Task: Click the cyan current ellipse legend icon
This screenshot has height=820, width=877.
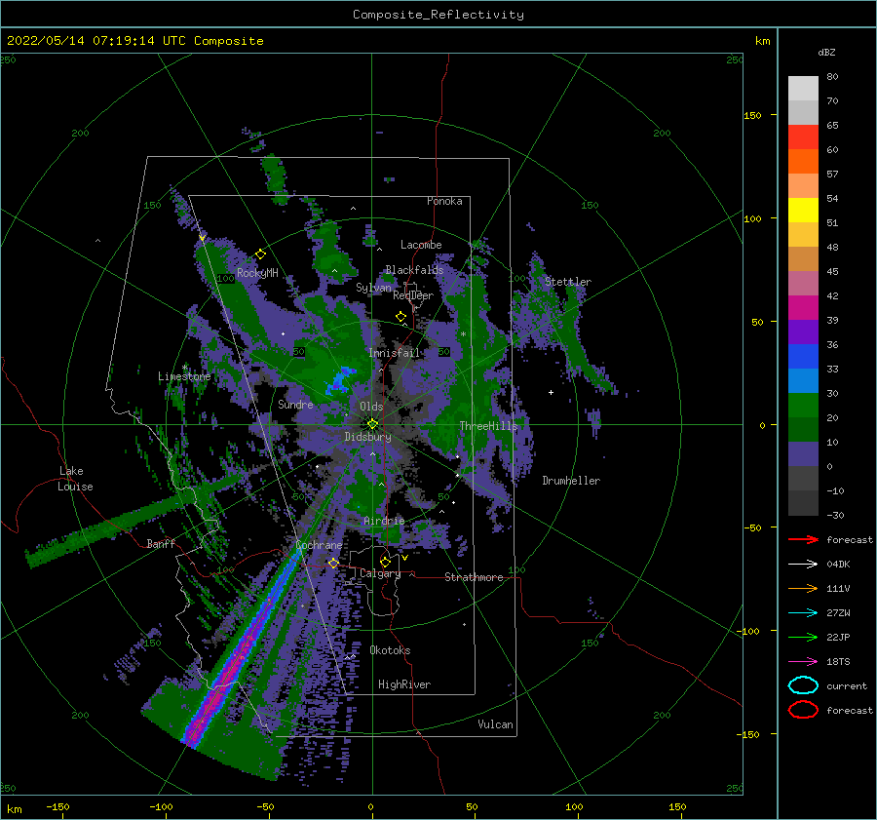Action: (803, 685)
